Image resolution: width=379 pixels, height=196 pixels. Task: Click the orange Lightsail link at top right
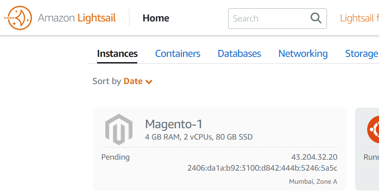pos(359,18)
